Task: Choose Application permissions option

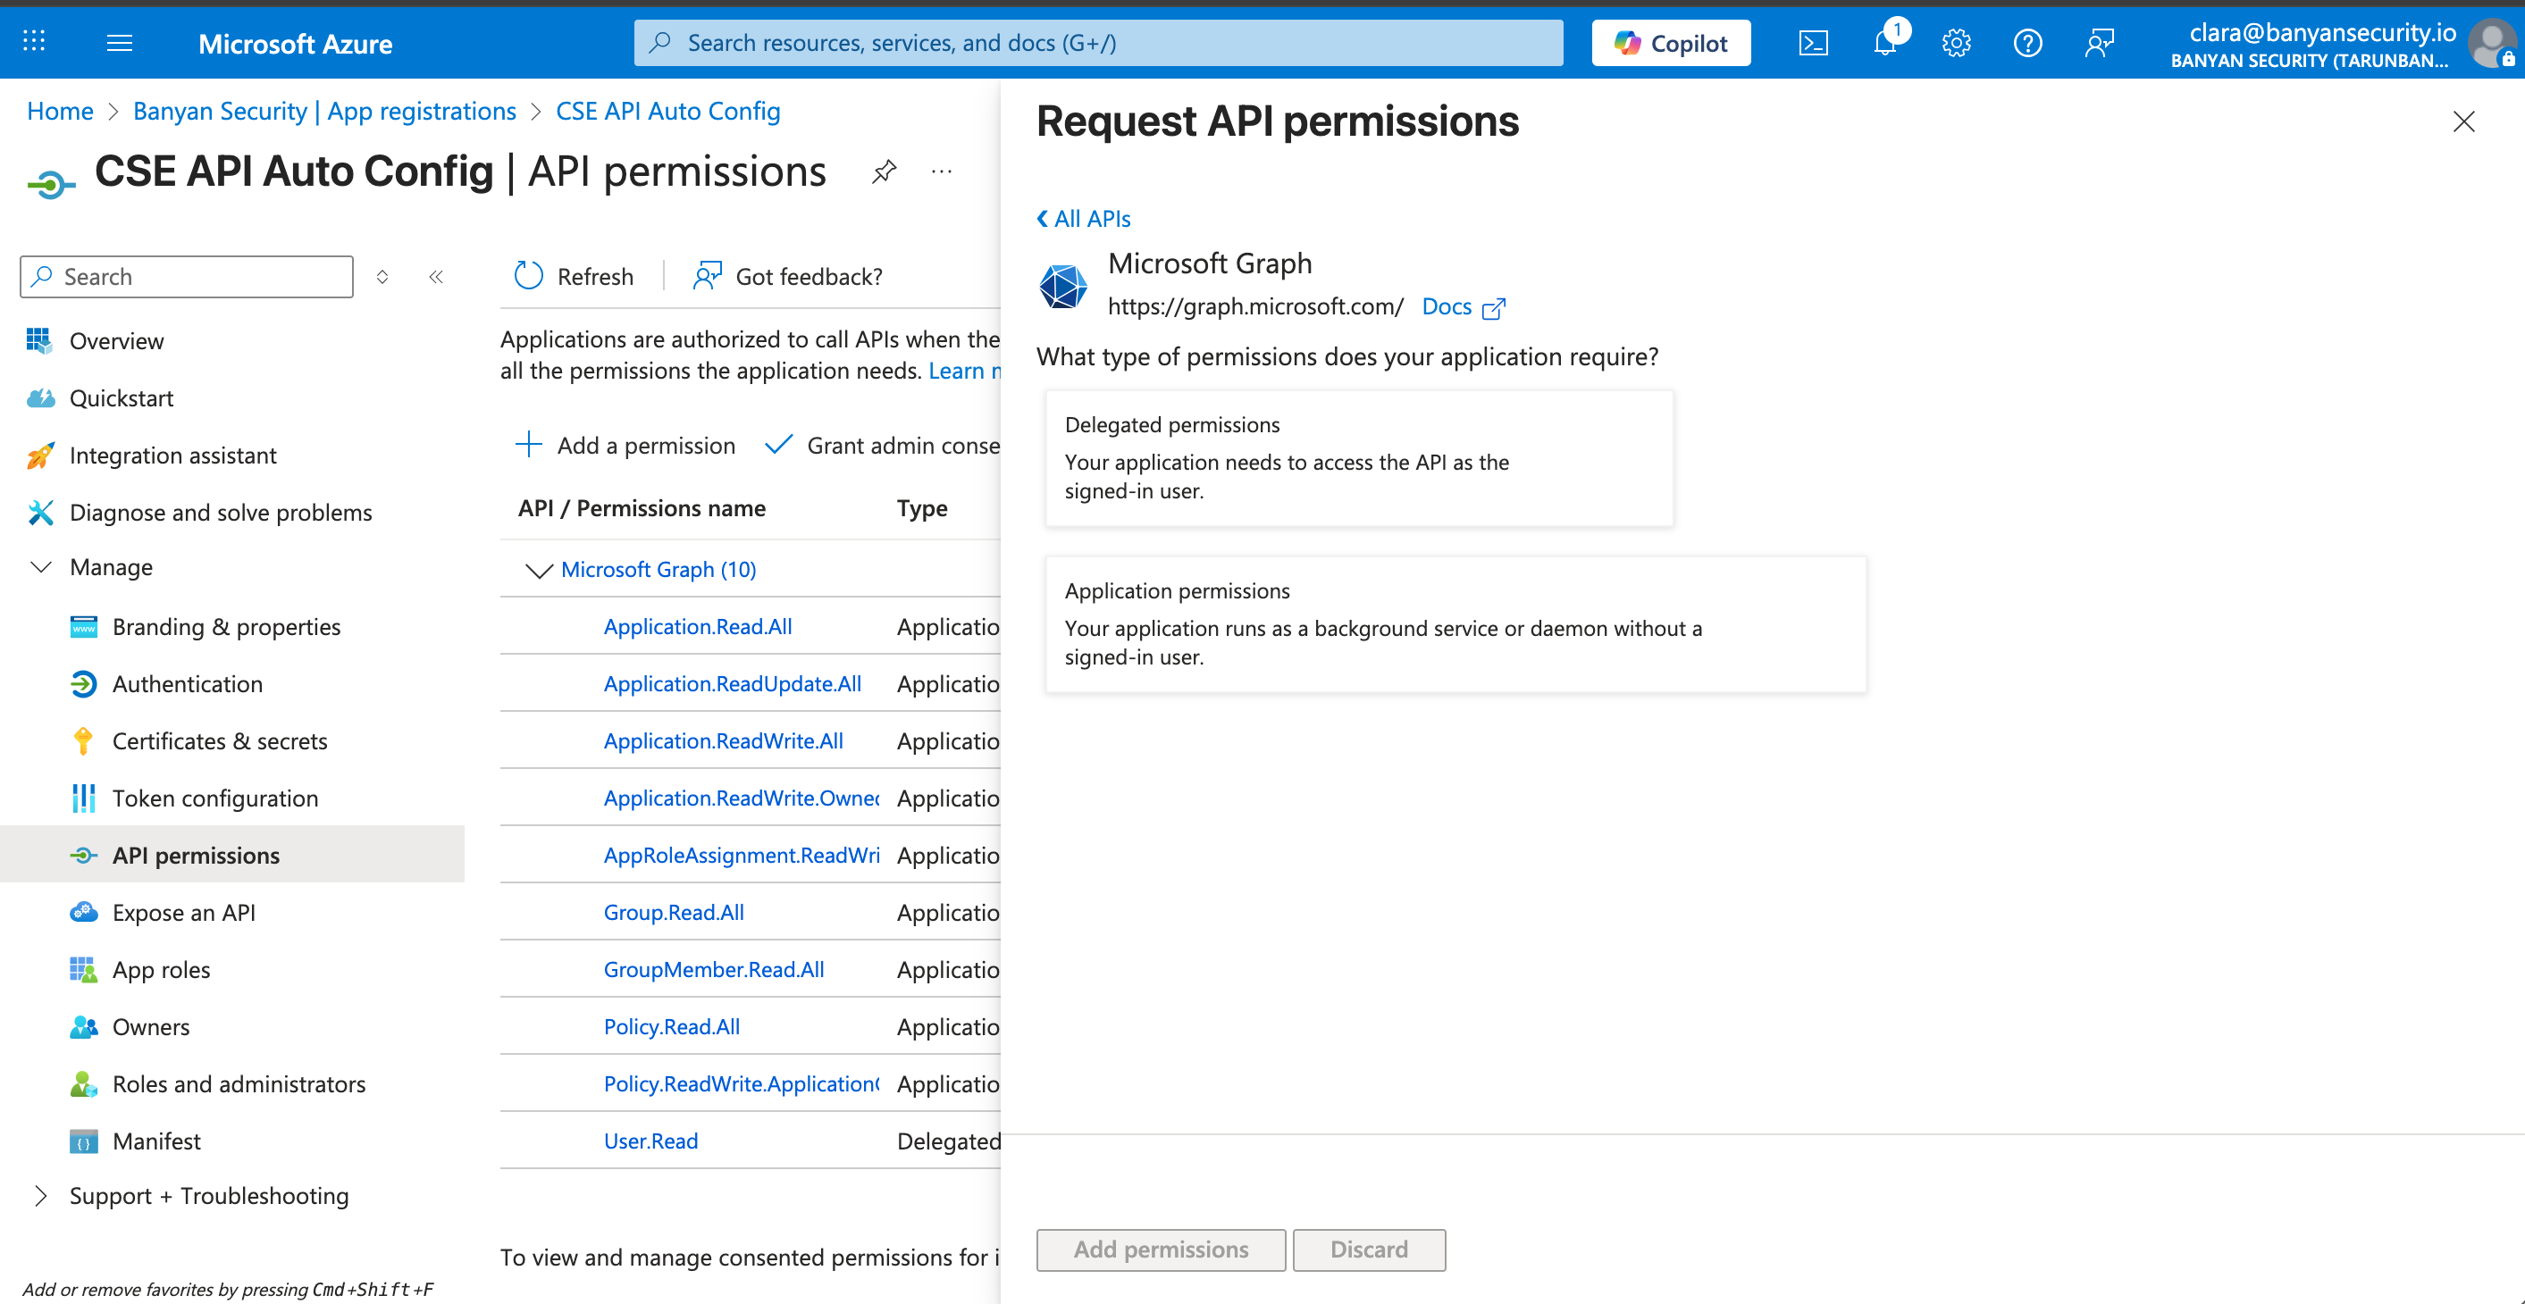Action: point(1455,623)
